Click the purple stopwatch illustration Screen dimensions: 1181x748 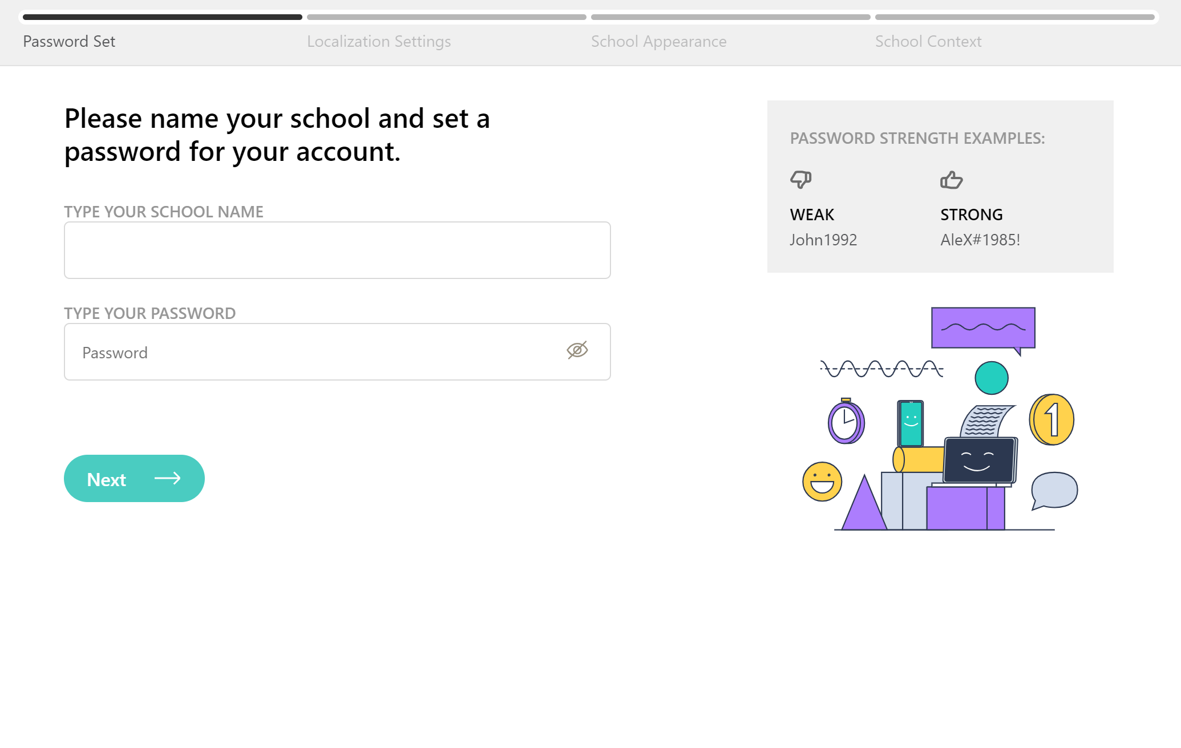point(846,422)
